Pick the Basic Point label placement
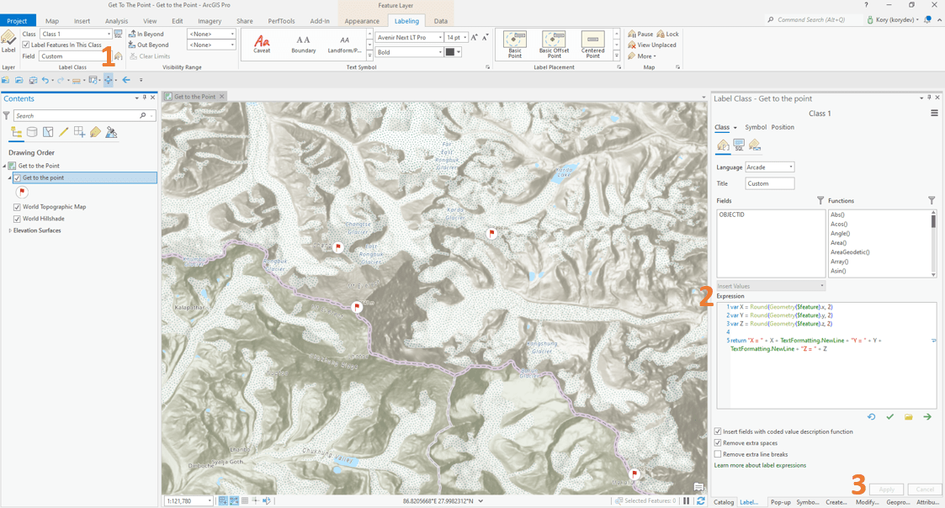Image resolution: width=945 pixels, height=508 pixels. point(515,45)
